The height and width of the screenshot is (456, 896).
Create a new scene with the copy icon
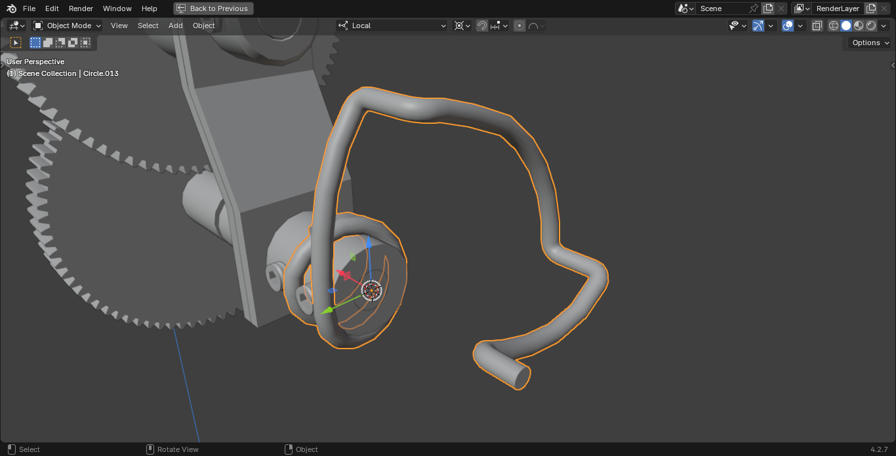point(768,9)
